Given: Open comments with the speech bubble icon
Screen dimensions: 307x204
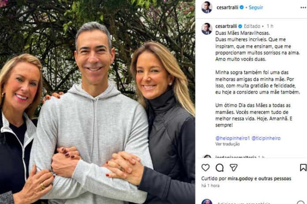Looking at the screenshot, I should (x=220, y=168).
